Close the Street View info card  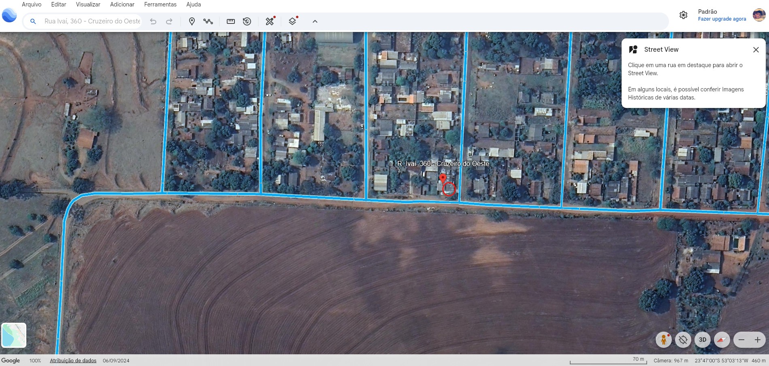point(756,50)
